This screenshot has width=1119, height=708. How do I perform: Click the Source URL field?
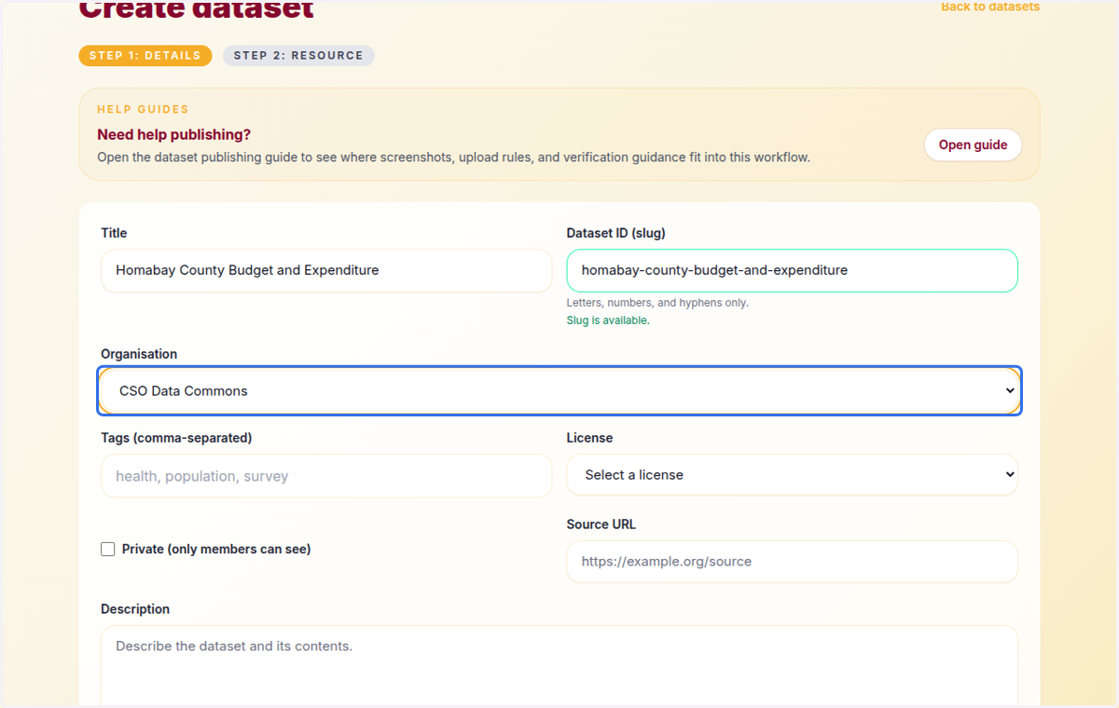[792, 562]
